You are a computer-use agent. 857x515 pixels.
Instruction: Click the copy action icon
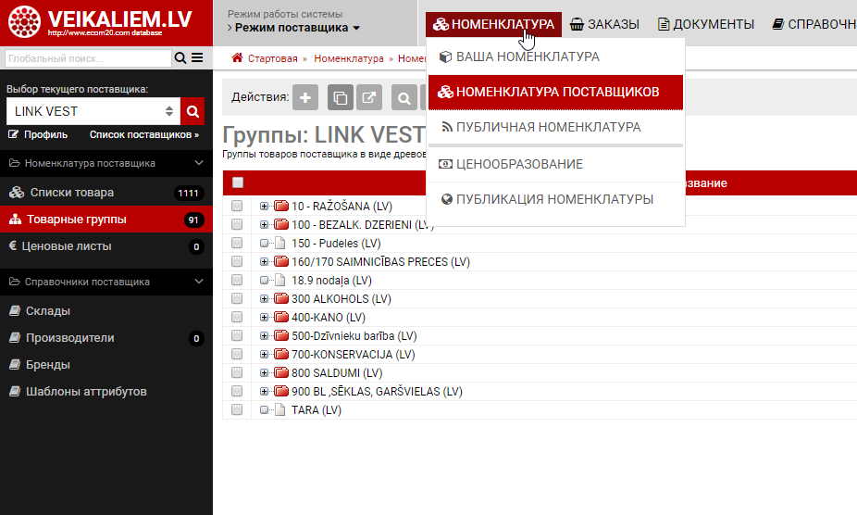click(x=342, y=97)
